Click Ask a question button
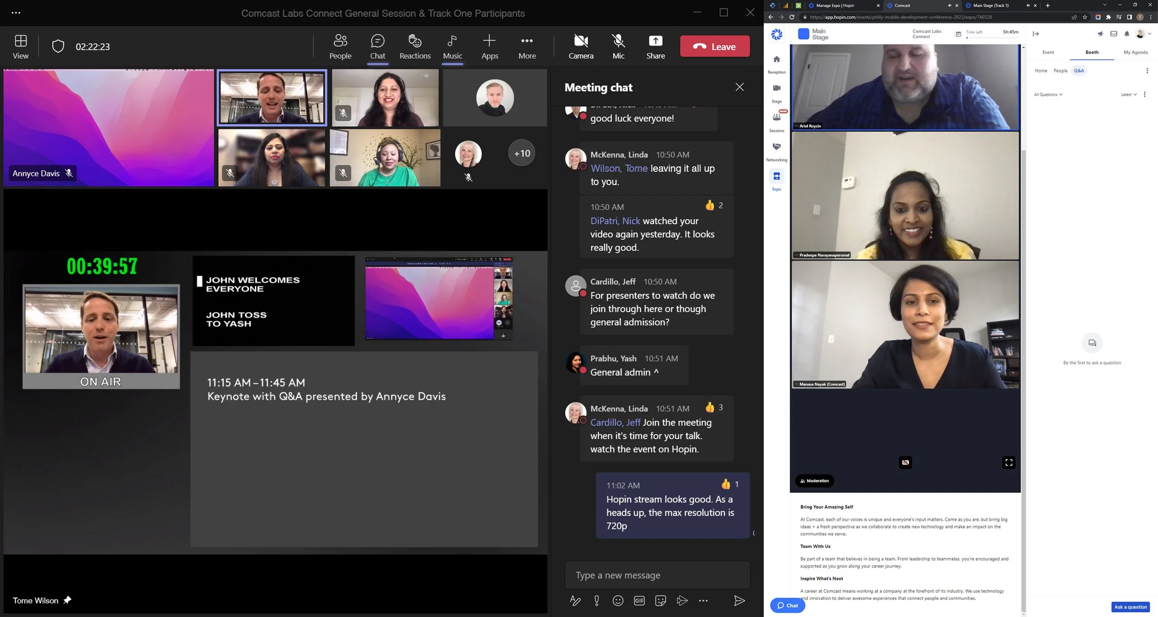Viewport: 1158px width, 617px height. tap(1130, 607)
